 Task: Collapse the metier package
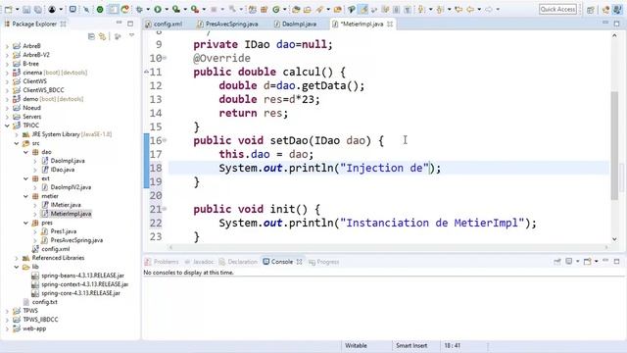click(25, 196)
